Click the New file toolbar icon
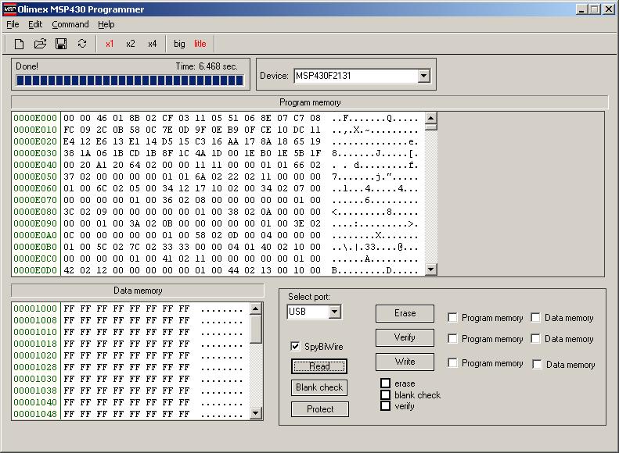This screenshot has width=619, height=453. tap(19, 44)
